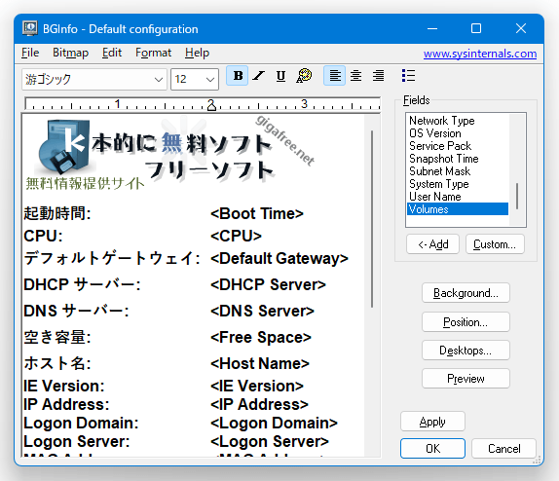Toggle bullet list formatting

point(408,76)
